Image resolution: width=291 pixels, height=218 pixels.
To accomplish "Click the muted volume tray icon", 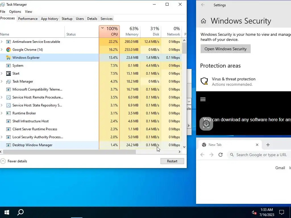I will 254,213.
